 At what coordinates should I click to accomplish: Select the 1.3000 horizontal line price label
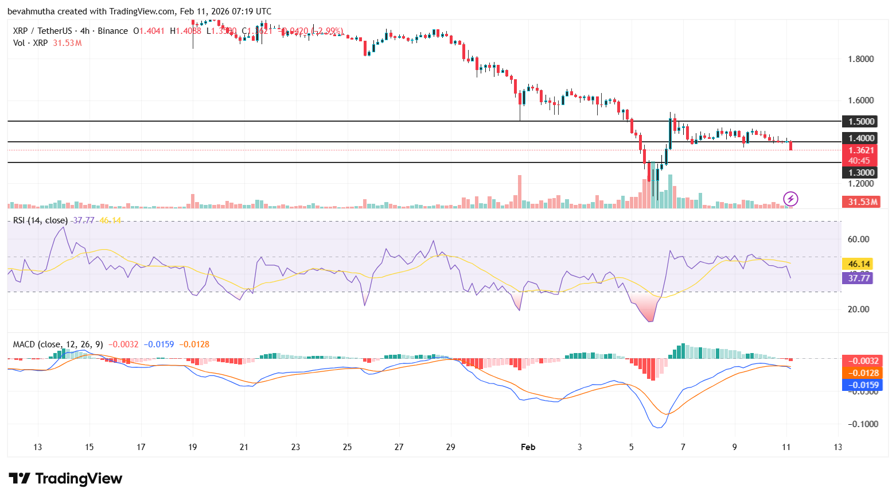click(x=860, y=172)
